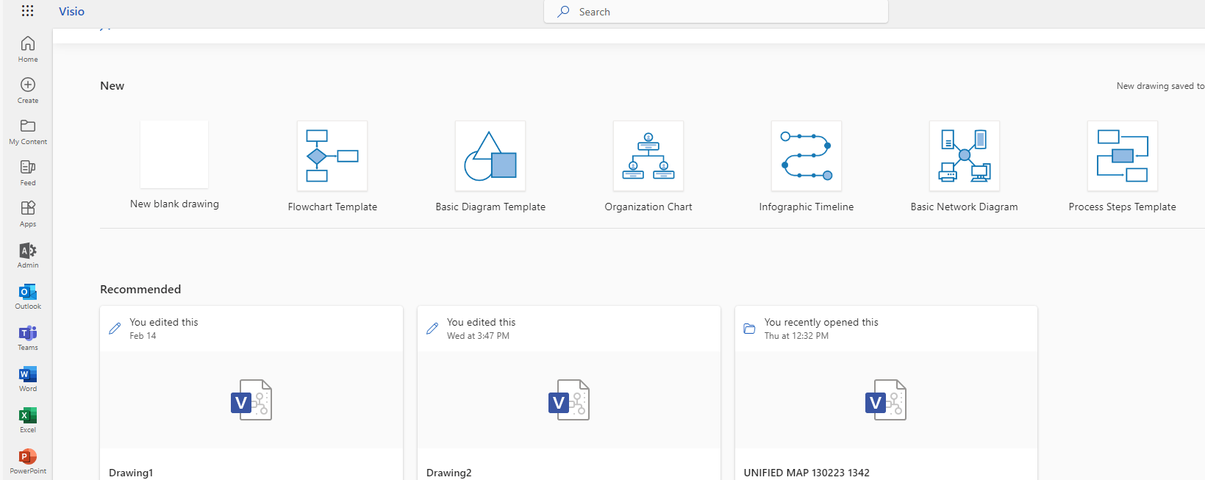Open Apps in the sidebar
The image size is (1205, 480).
(28, 213)
